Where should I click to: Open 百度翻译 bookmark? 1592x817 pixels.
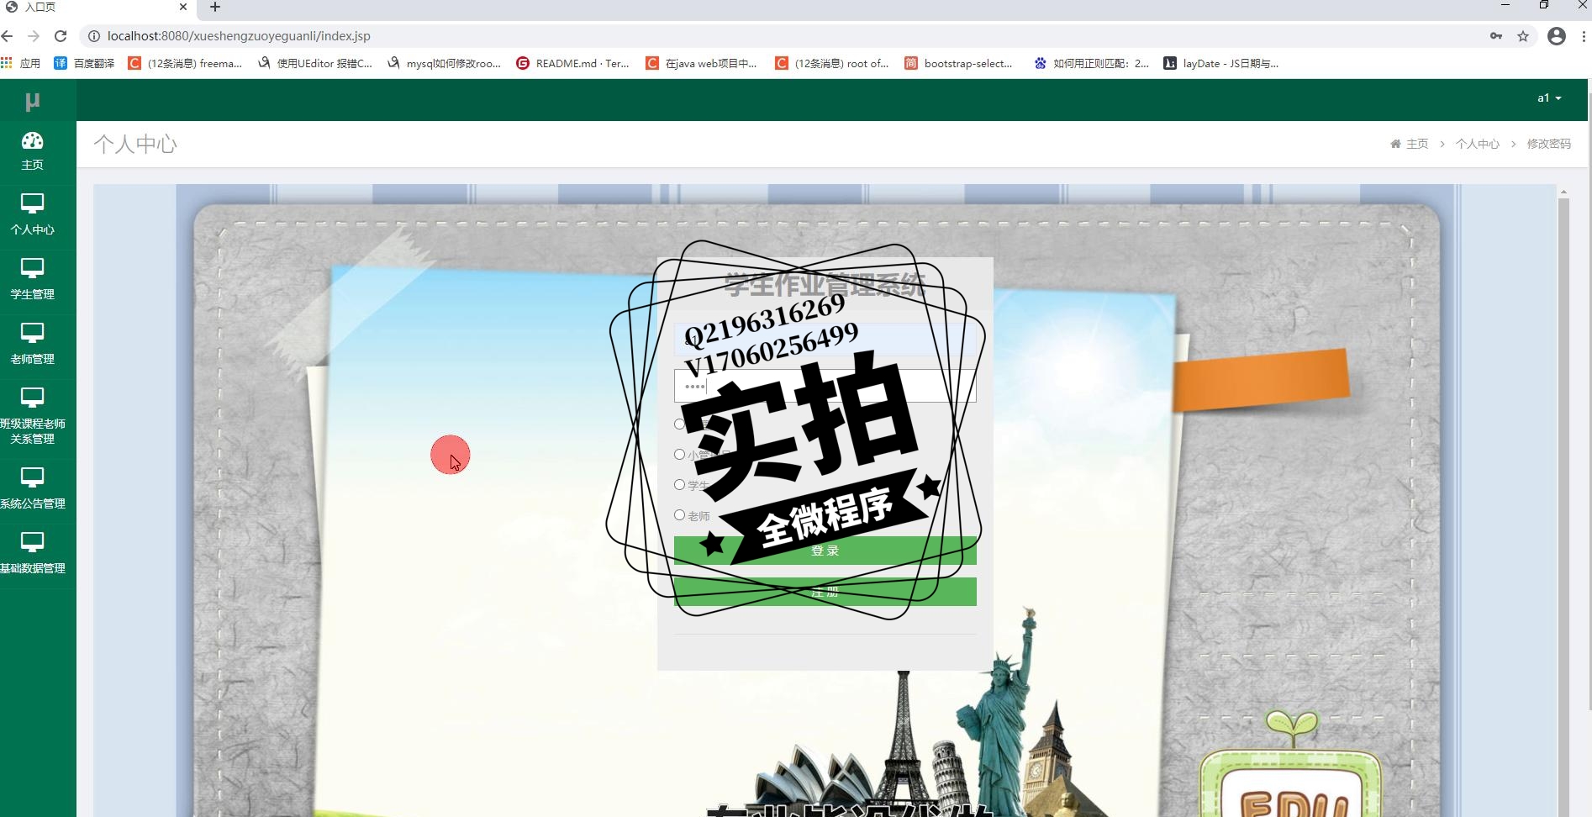pos(84,63)
